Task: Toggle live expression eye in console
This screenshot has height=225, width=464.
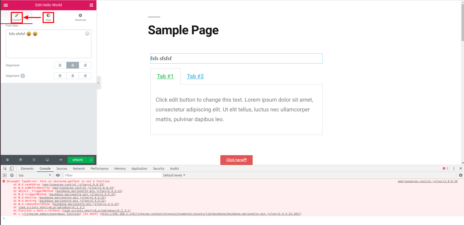Action: click(x=58, y=175)
